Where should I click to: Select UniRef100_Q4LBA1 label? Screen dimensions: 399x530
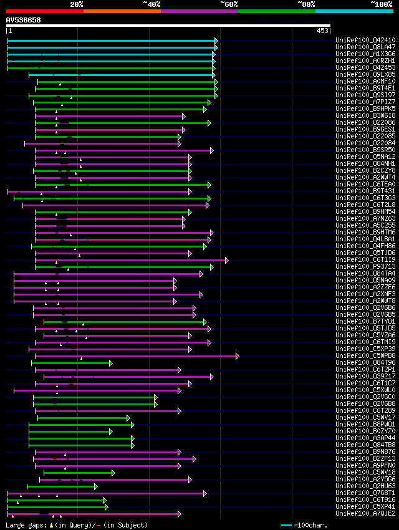point(365,239)
